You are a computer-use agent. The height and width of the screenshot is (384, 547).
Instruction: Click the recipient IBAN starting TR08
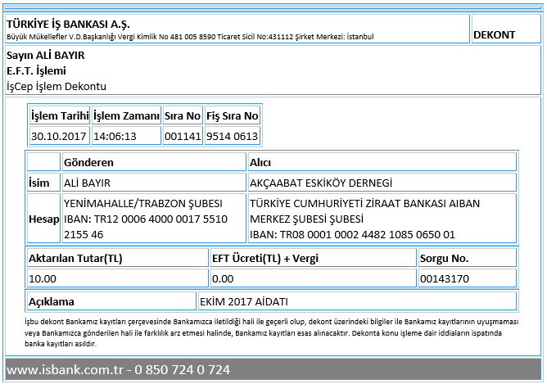[352, 234]
